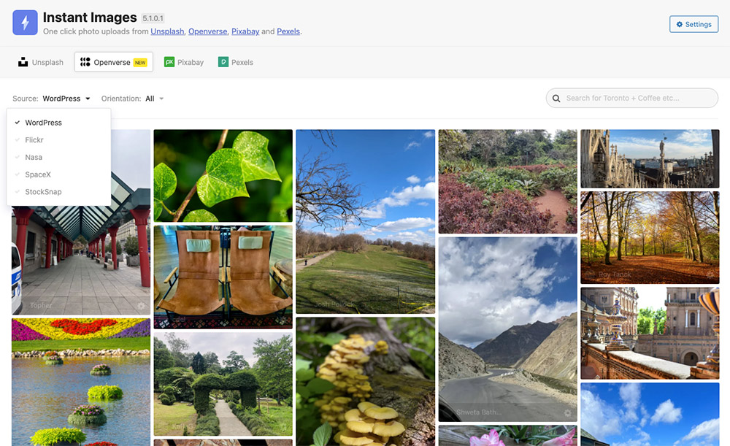The image size is (730, 446).
Task: Switch to the Pixabay tab
Action: (184, 62)
